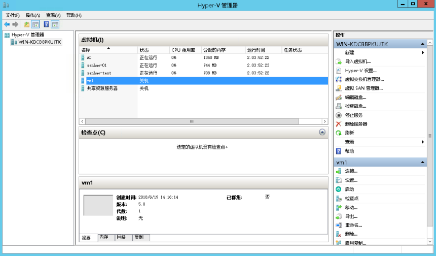Click the 状态 column header

pos(154,50)
